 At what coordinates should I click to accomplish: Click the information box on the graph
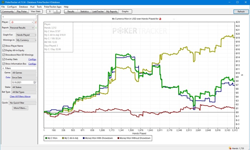tap(58, 37)
